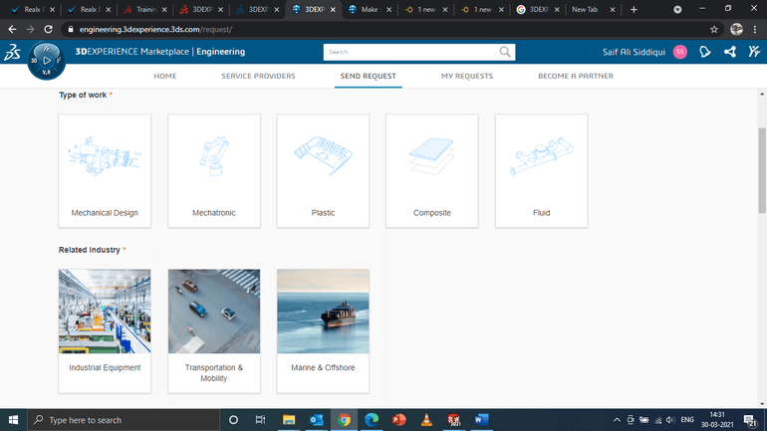Select the Mechanical Design work type card
Screen dimensions: 767x431
tap(105, 171)
